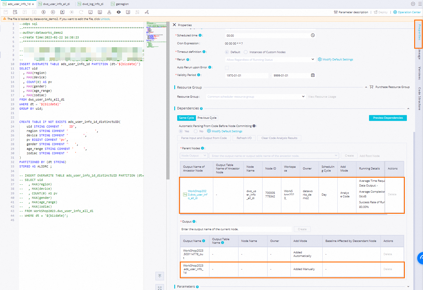Select the Default timeout radio button
Image resolution: width=423 pixels, height=290 pixels.
(x=227, y=52)
